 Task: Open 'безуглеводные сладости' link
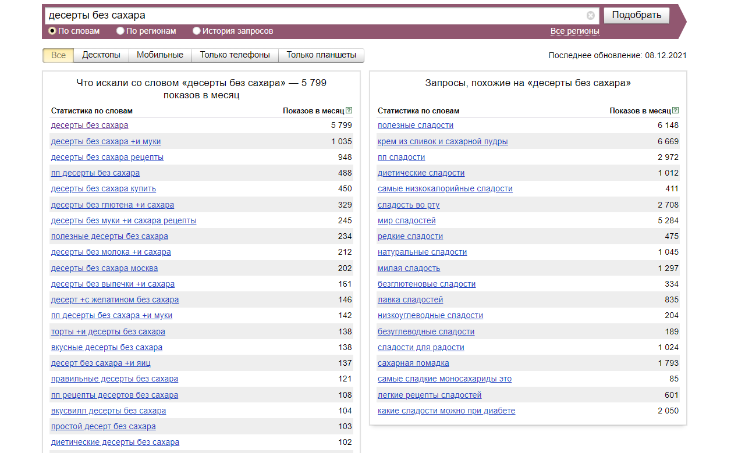[x=426, y=331]
